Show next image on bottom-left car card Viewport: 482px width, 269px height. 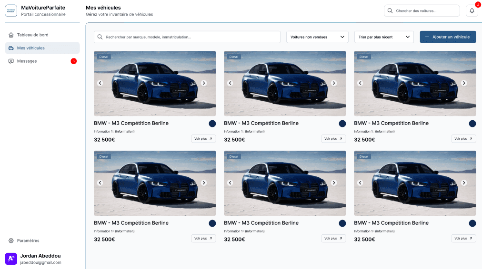tap(204, 183)
